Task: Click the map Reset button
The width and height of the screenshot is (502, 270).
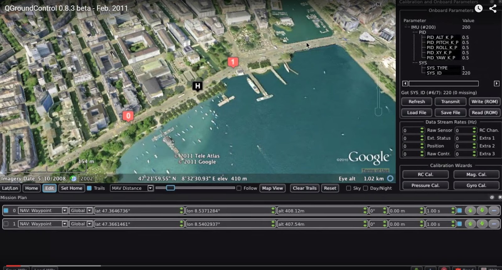Action: [x=330, y=188]
